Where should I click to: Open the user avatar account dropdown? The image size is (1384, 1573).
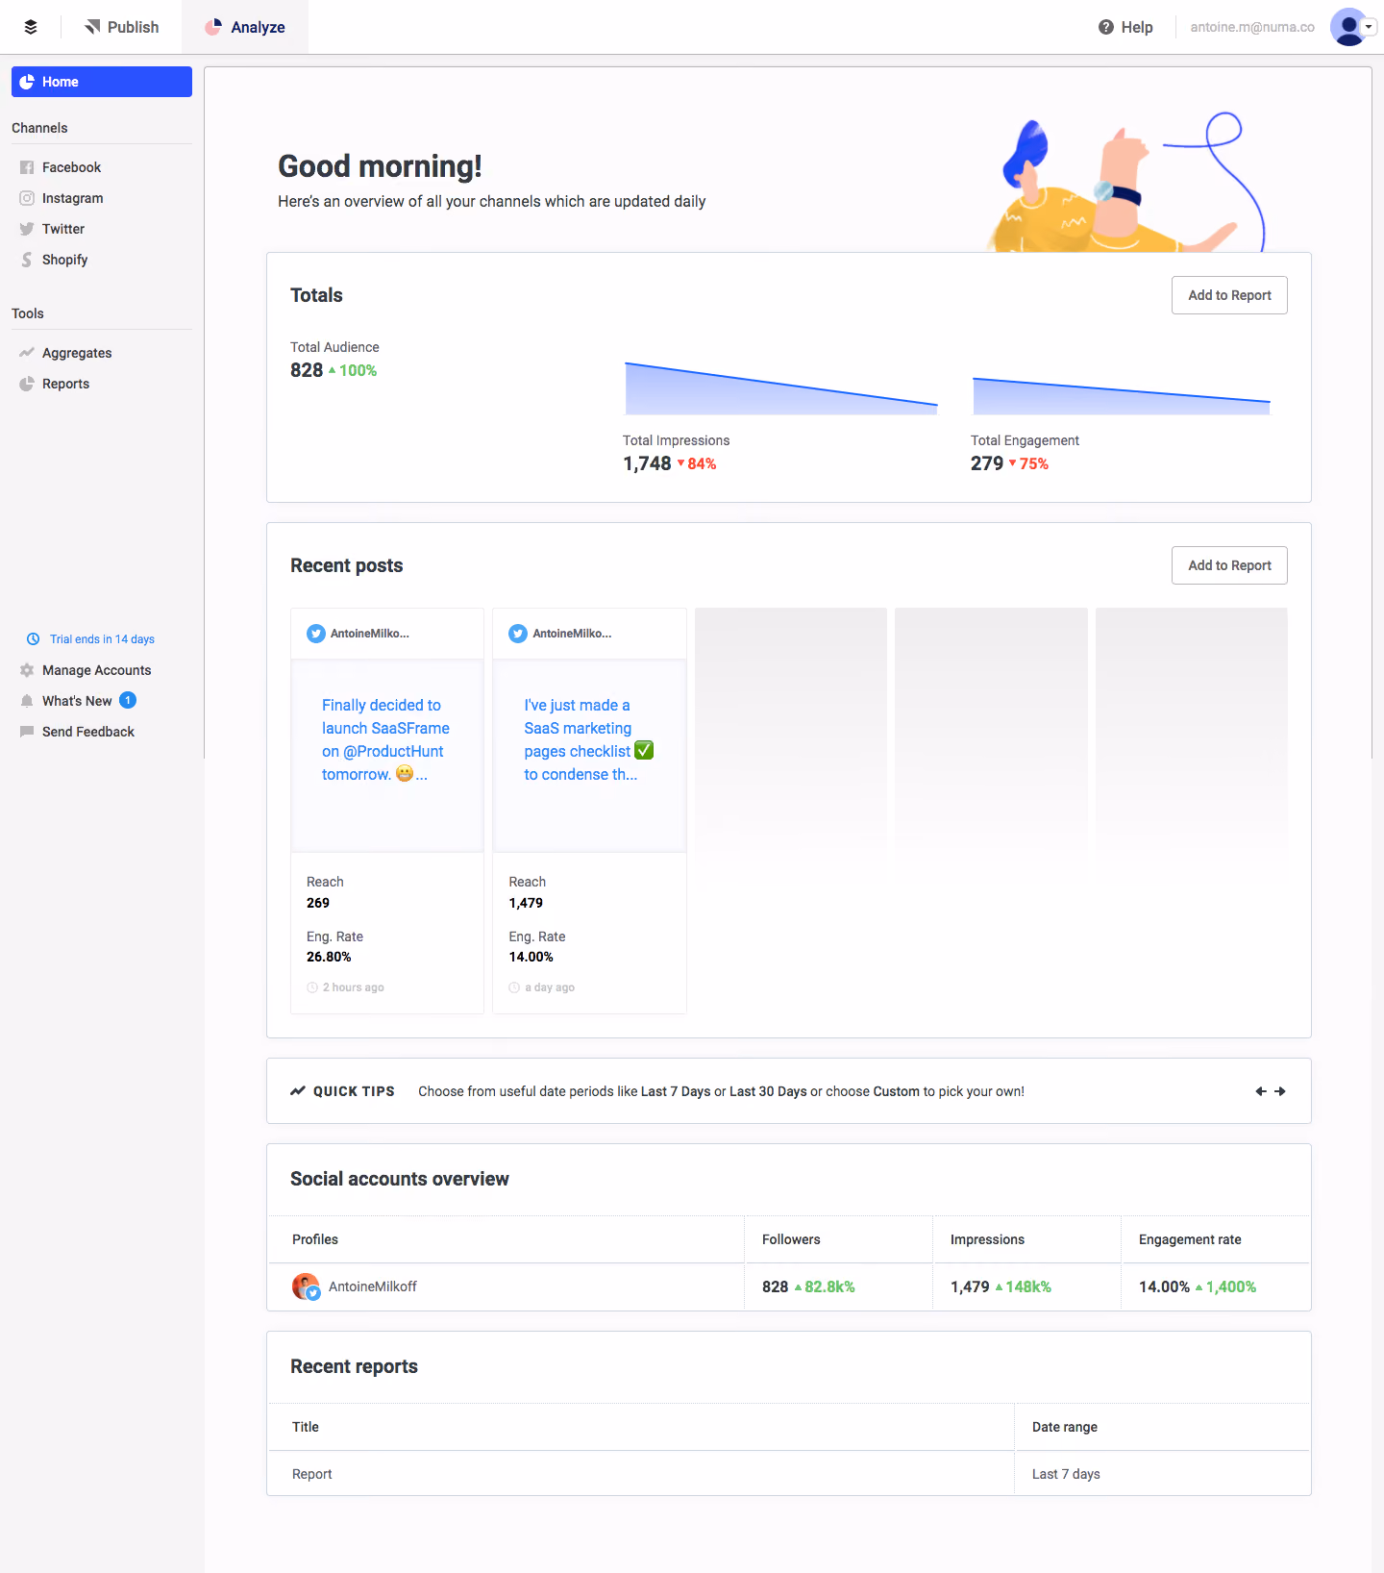coord(1353,27)
